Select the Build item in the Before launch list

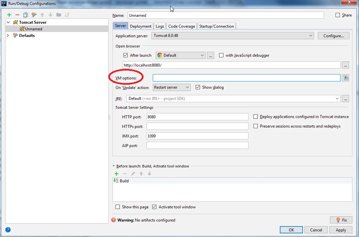click(232, 181)
